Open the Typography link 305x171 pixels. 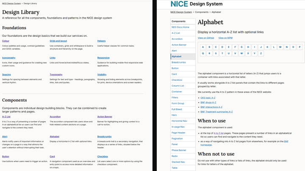pos(56,75)
